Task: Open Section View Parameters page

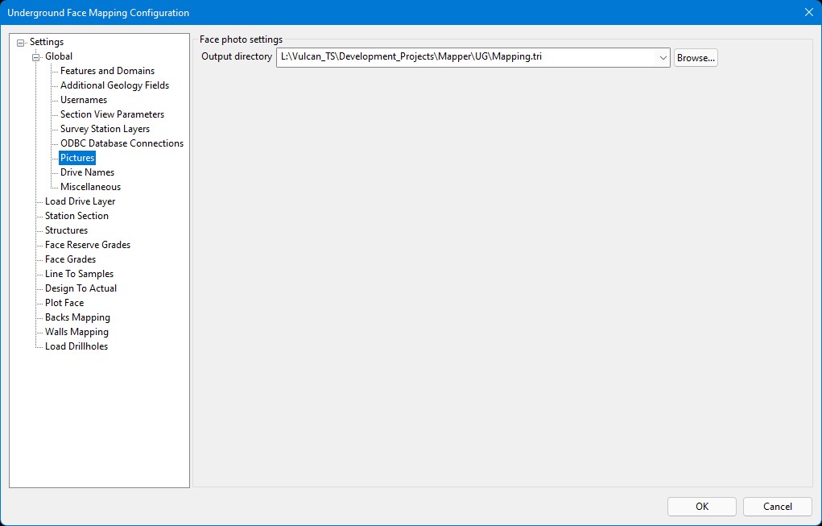Action: (112, 114)
